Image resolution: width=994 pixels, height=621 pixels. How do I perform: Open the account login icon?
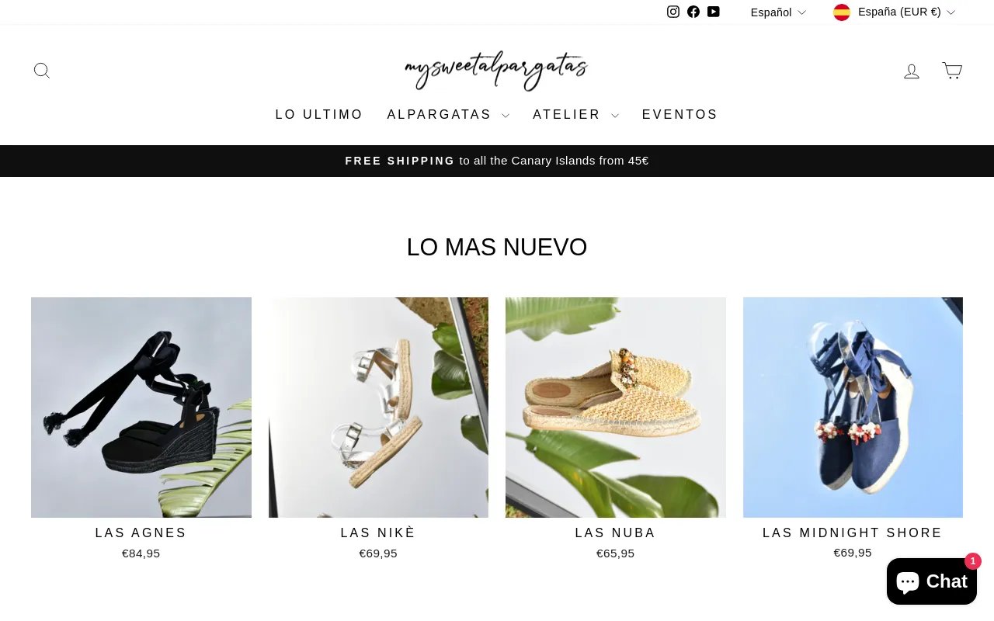pyautogui.click(x=912, y=71)
